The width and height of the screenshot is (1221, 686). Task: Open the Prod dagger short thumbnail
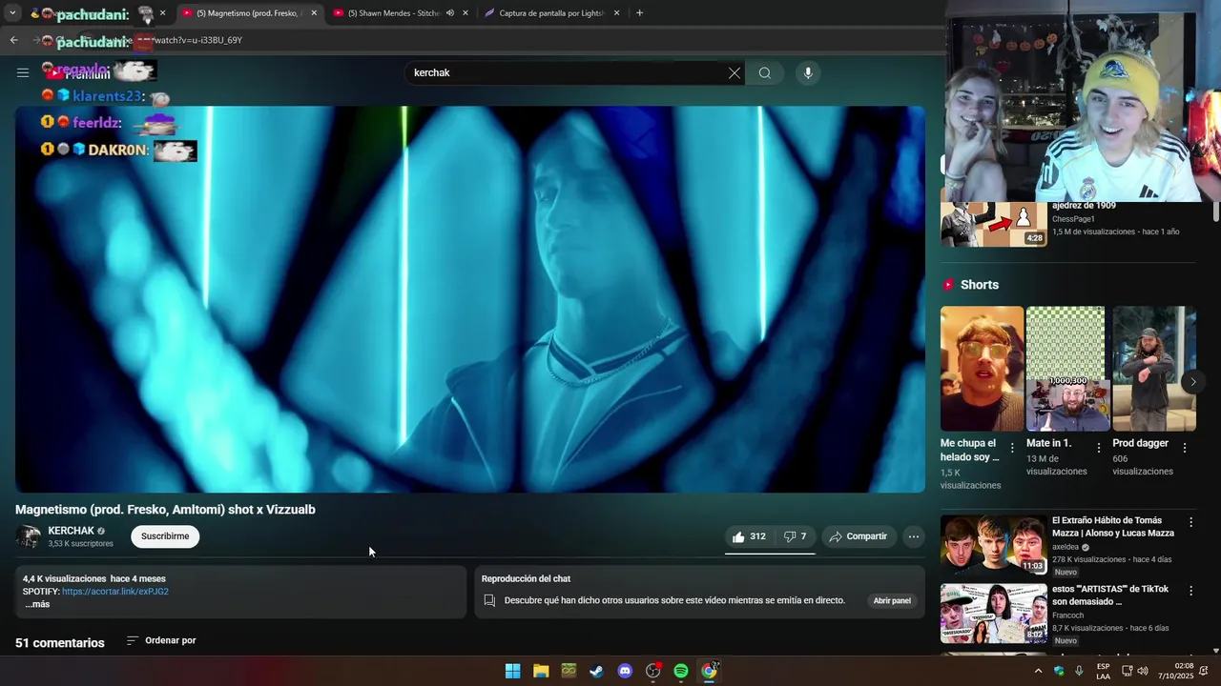click(1153, 369)
